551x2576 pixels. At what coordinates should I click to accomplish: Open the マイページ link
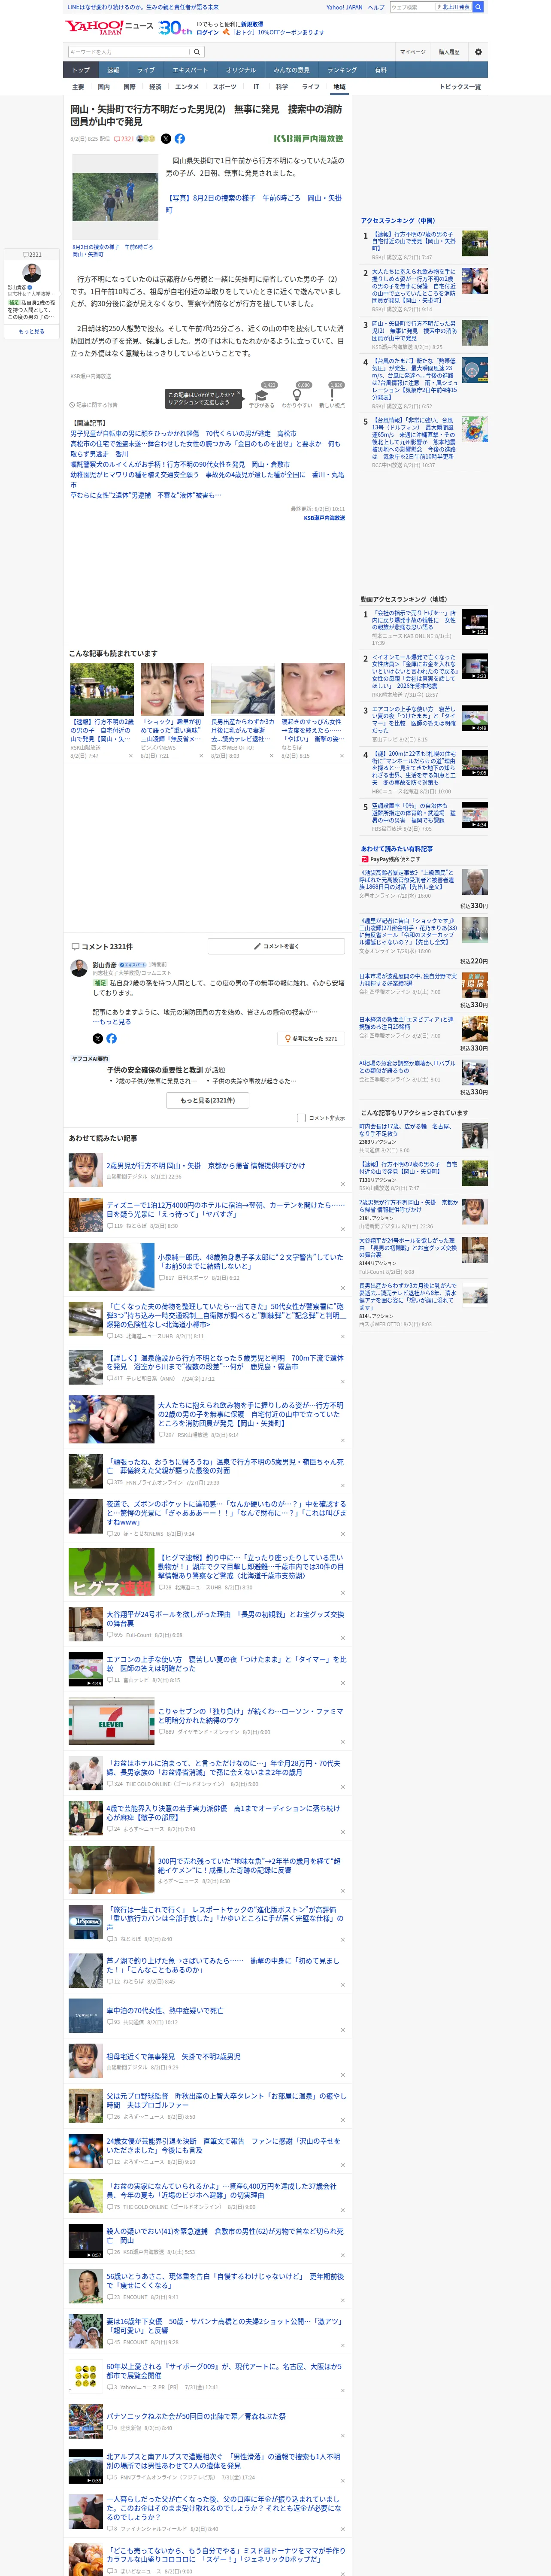point(412,52)
